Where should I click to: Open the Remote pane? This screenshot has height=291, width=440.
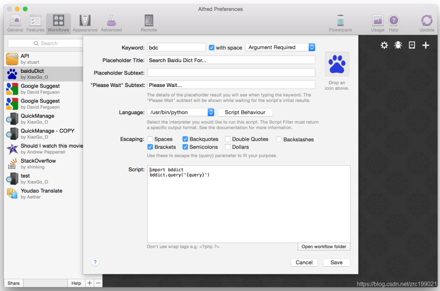click(149, 24)
